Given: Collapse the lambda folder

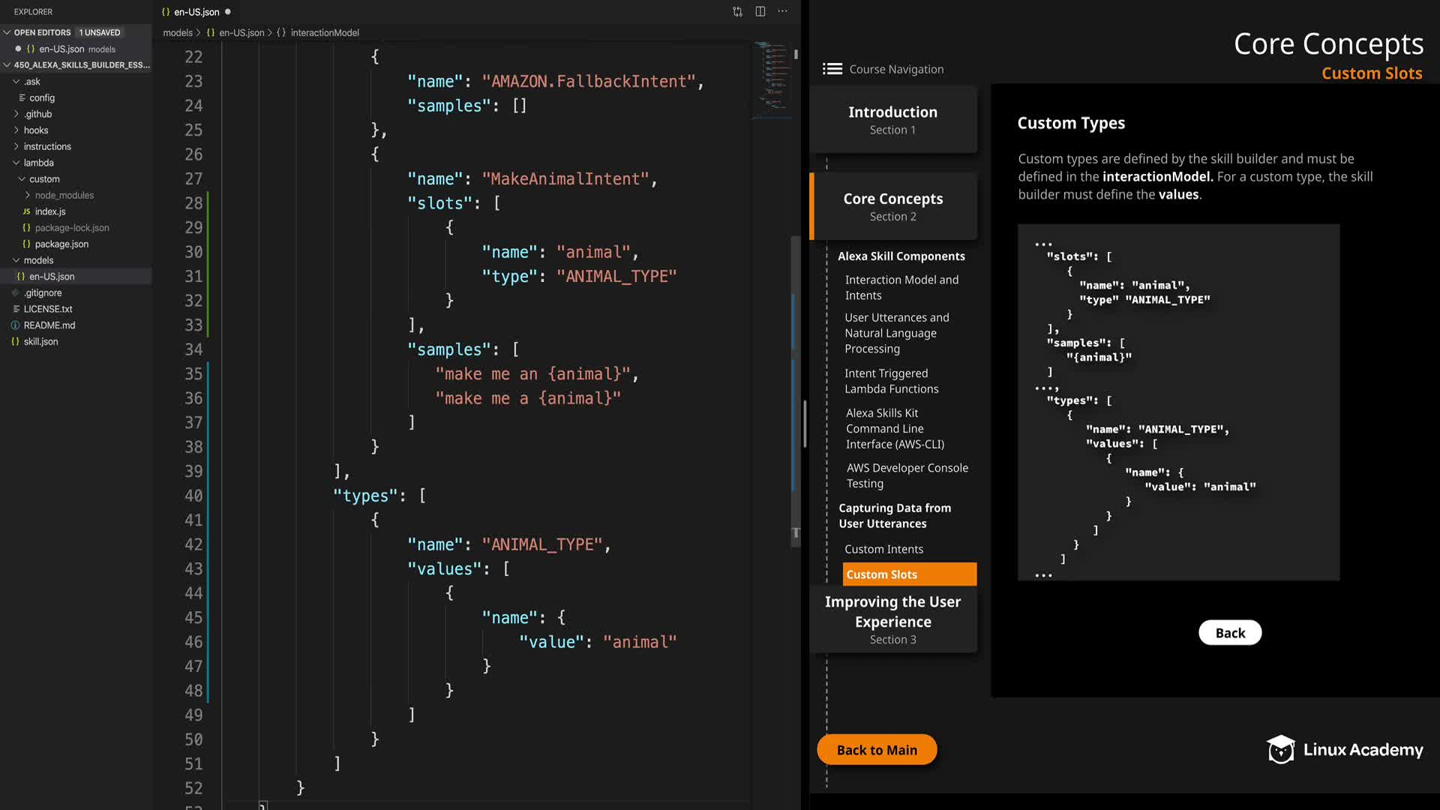Looking at the screenshot, I should 16,163.
